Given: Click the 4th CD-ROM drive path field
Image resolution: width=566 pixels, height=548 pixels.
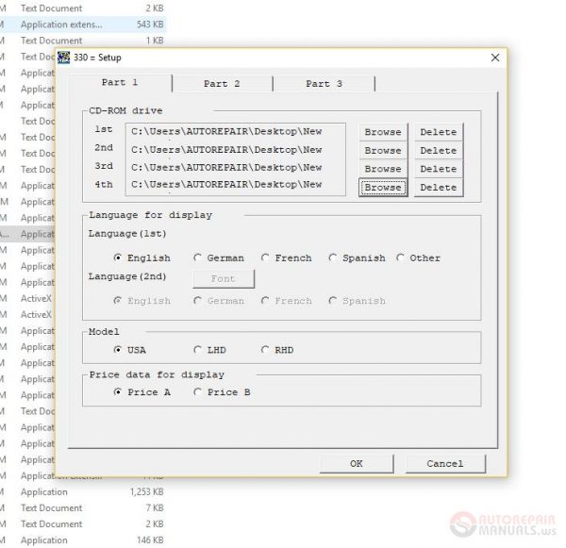Looking at the screenshot, I should coord(235,185).
